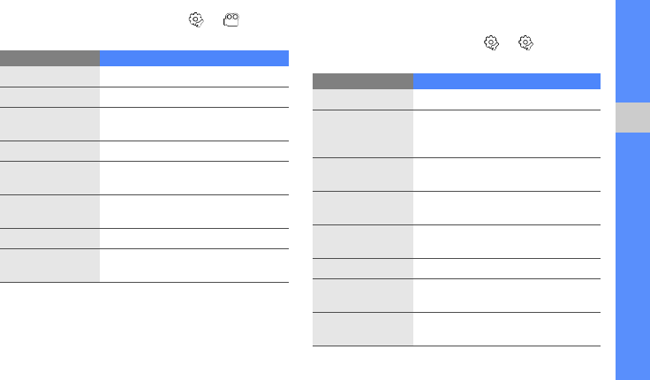The width and height of the screenshot is (650, 380).
Task: Click the white cell in the left table's first row
Action: click(x=194, y=77)
